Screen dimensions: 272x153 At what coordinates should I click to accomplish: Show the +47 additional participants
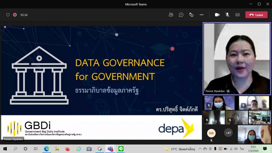(x=228, y=133)
